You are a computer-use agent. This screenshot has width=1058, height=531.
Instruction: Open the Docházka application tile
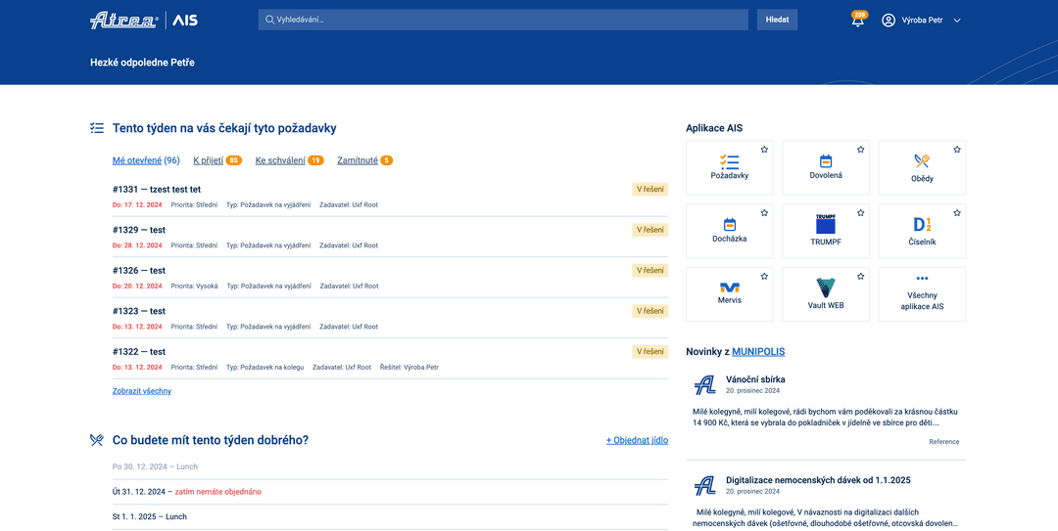tap(730, 231)
